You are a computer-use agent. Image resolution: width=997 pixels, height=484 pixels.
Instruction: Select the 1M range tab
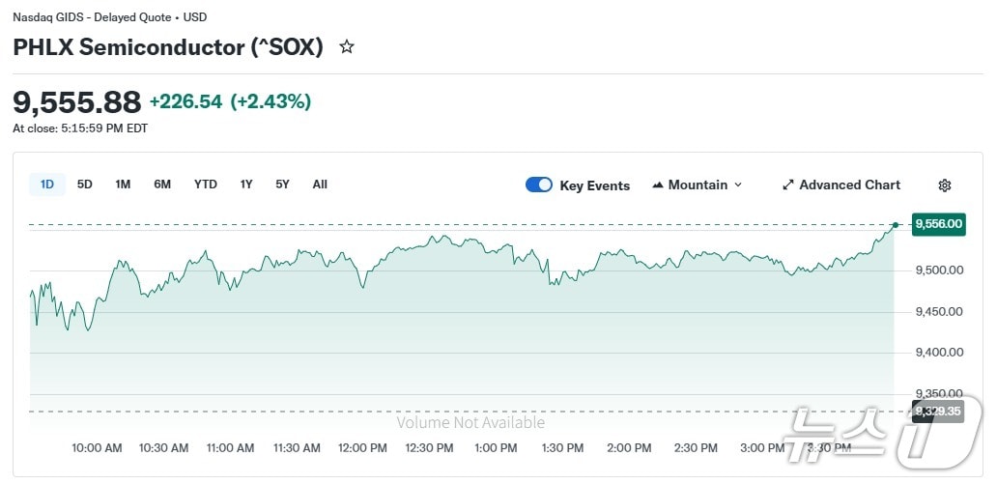coord(123,185)
